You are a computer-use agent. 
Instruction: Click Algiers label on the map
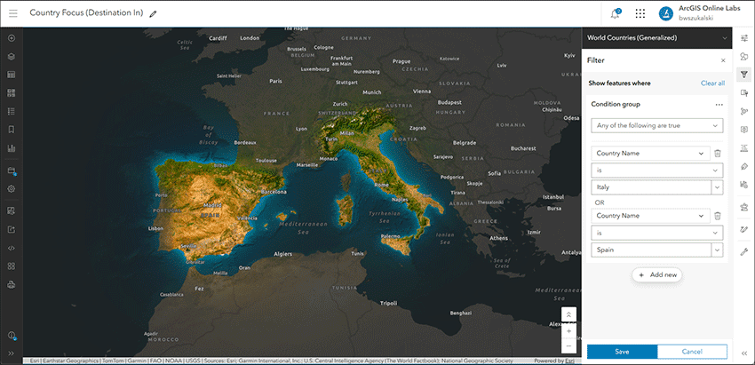tap(282, 253)
